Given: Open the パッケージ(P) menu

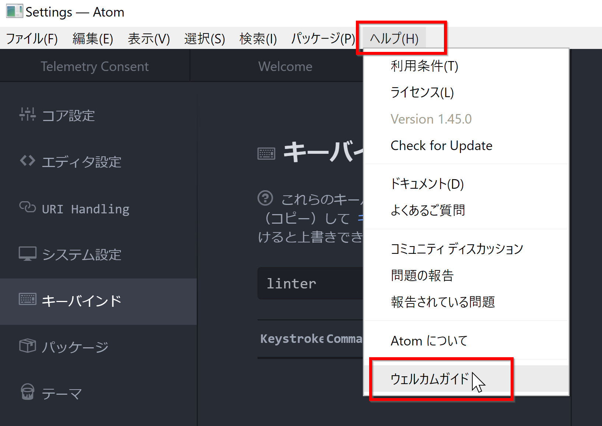Looking at the screenshot, I should [323, 38].
